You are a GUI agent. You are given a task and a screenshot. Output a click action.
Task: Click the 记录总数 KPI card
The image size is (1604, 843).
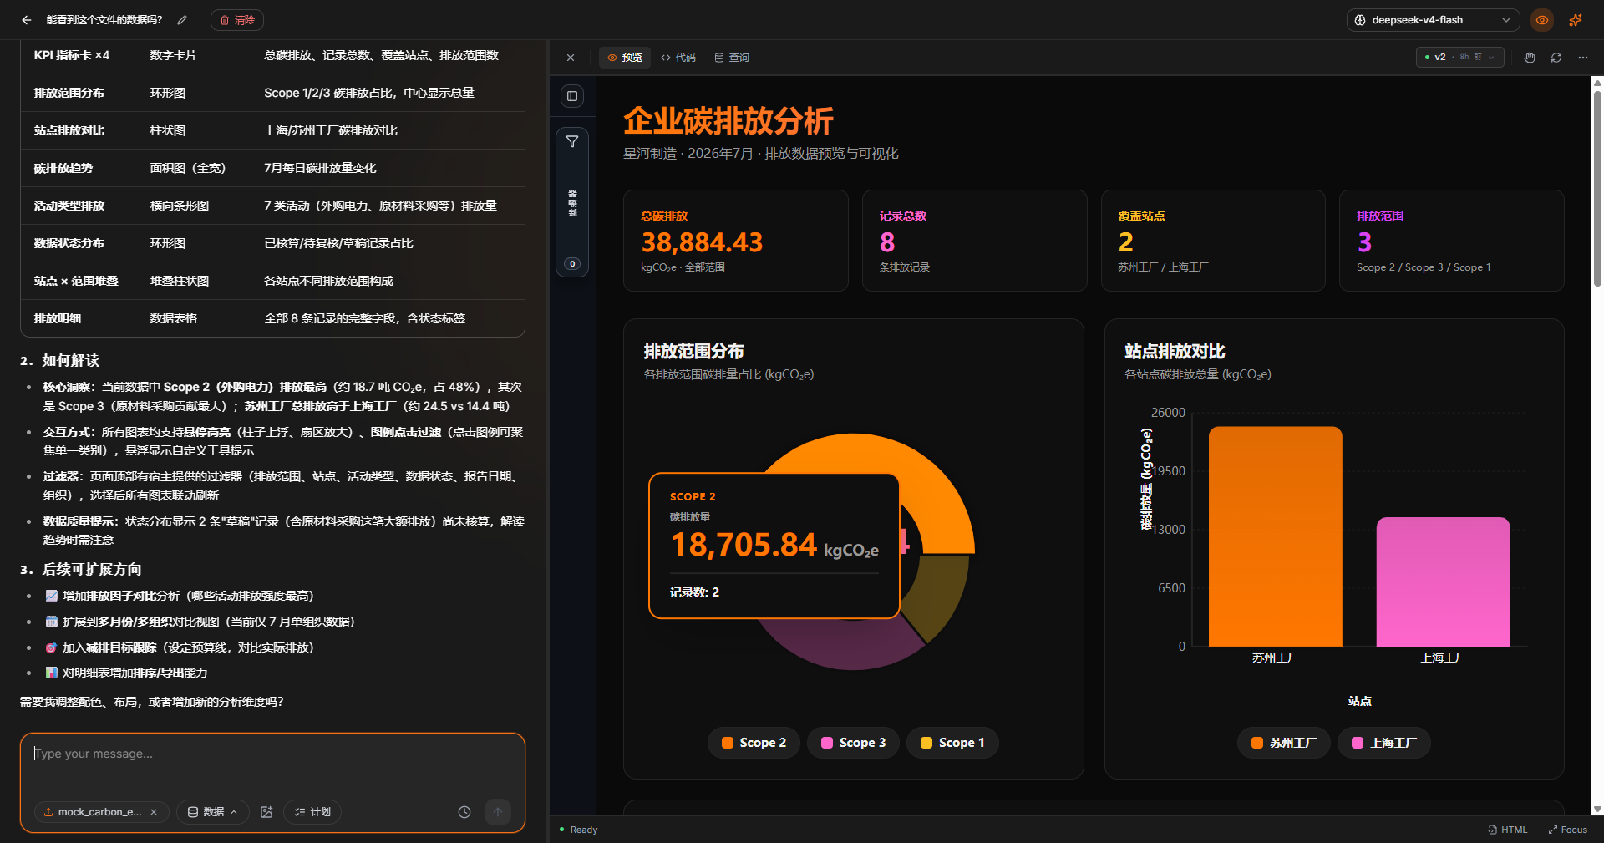pyautogui.click(x=974, y=241)
